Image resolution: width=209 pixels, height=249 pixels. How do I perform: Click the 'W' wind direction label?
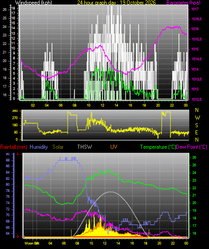197,118
